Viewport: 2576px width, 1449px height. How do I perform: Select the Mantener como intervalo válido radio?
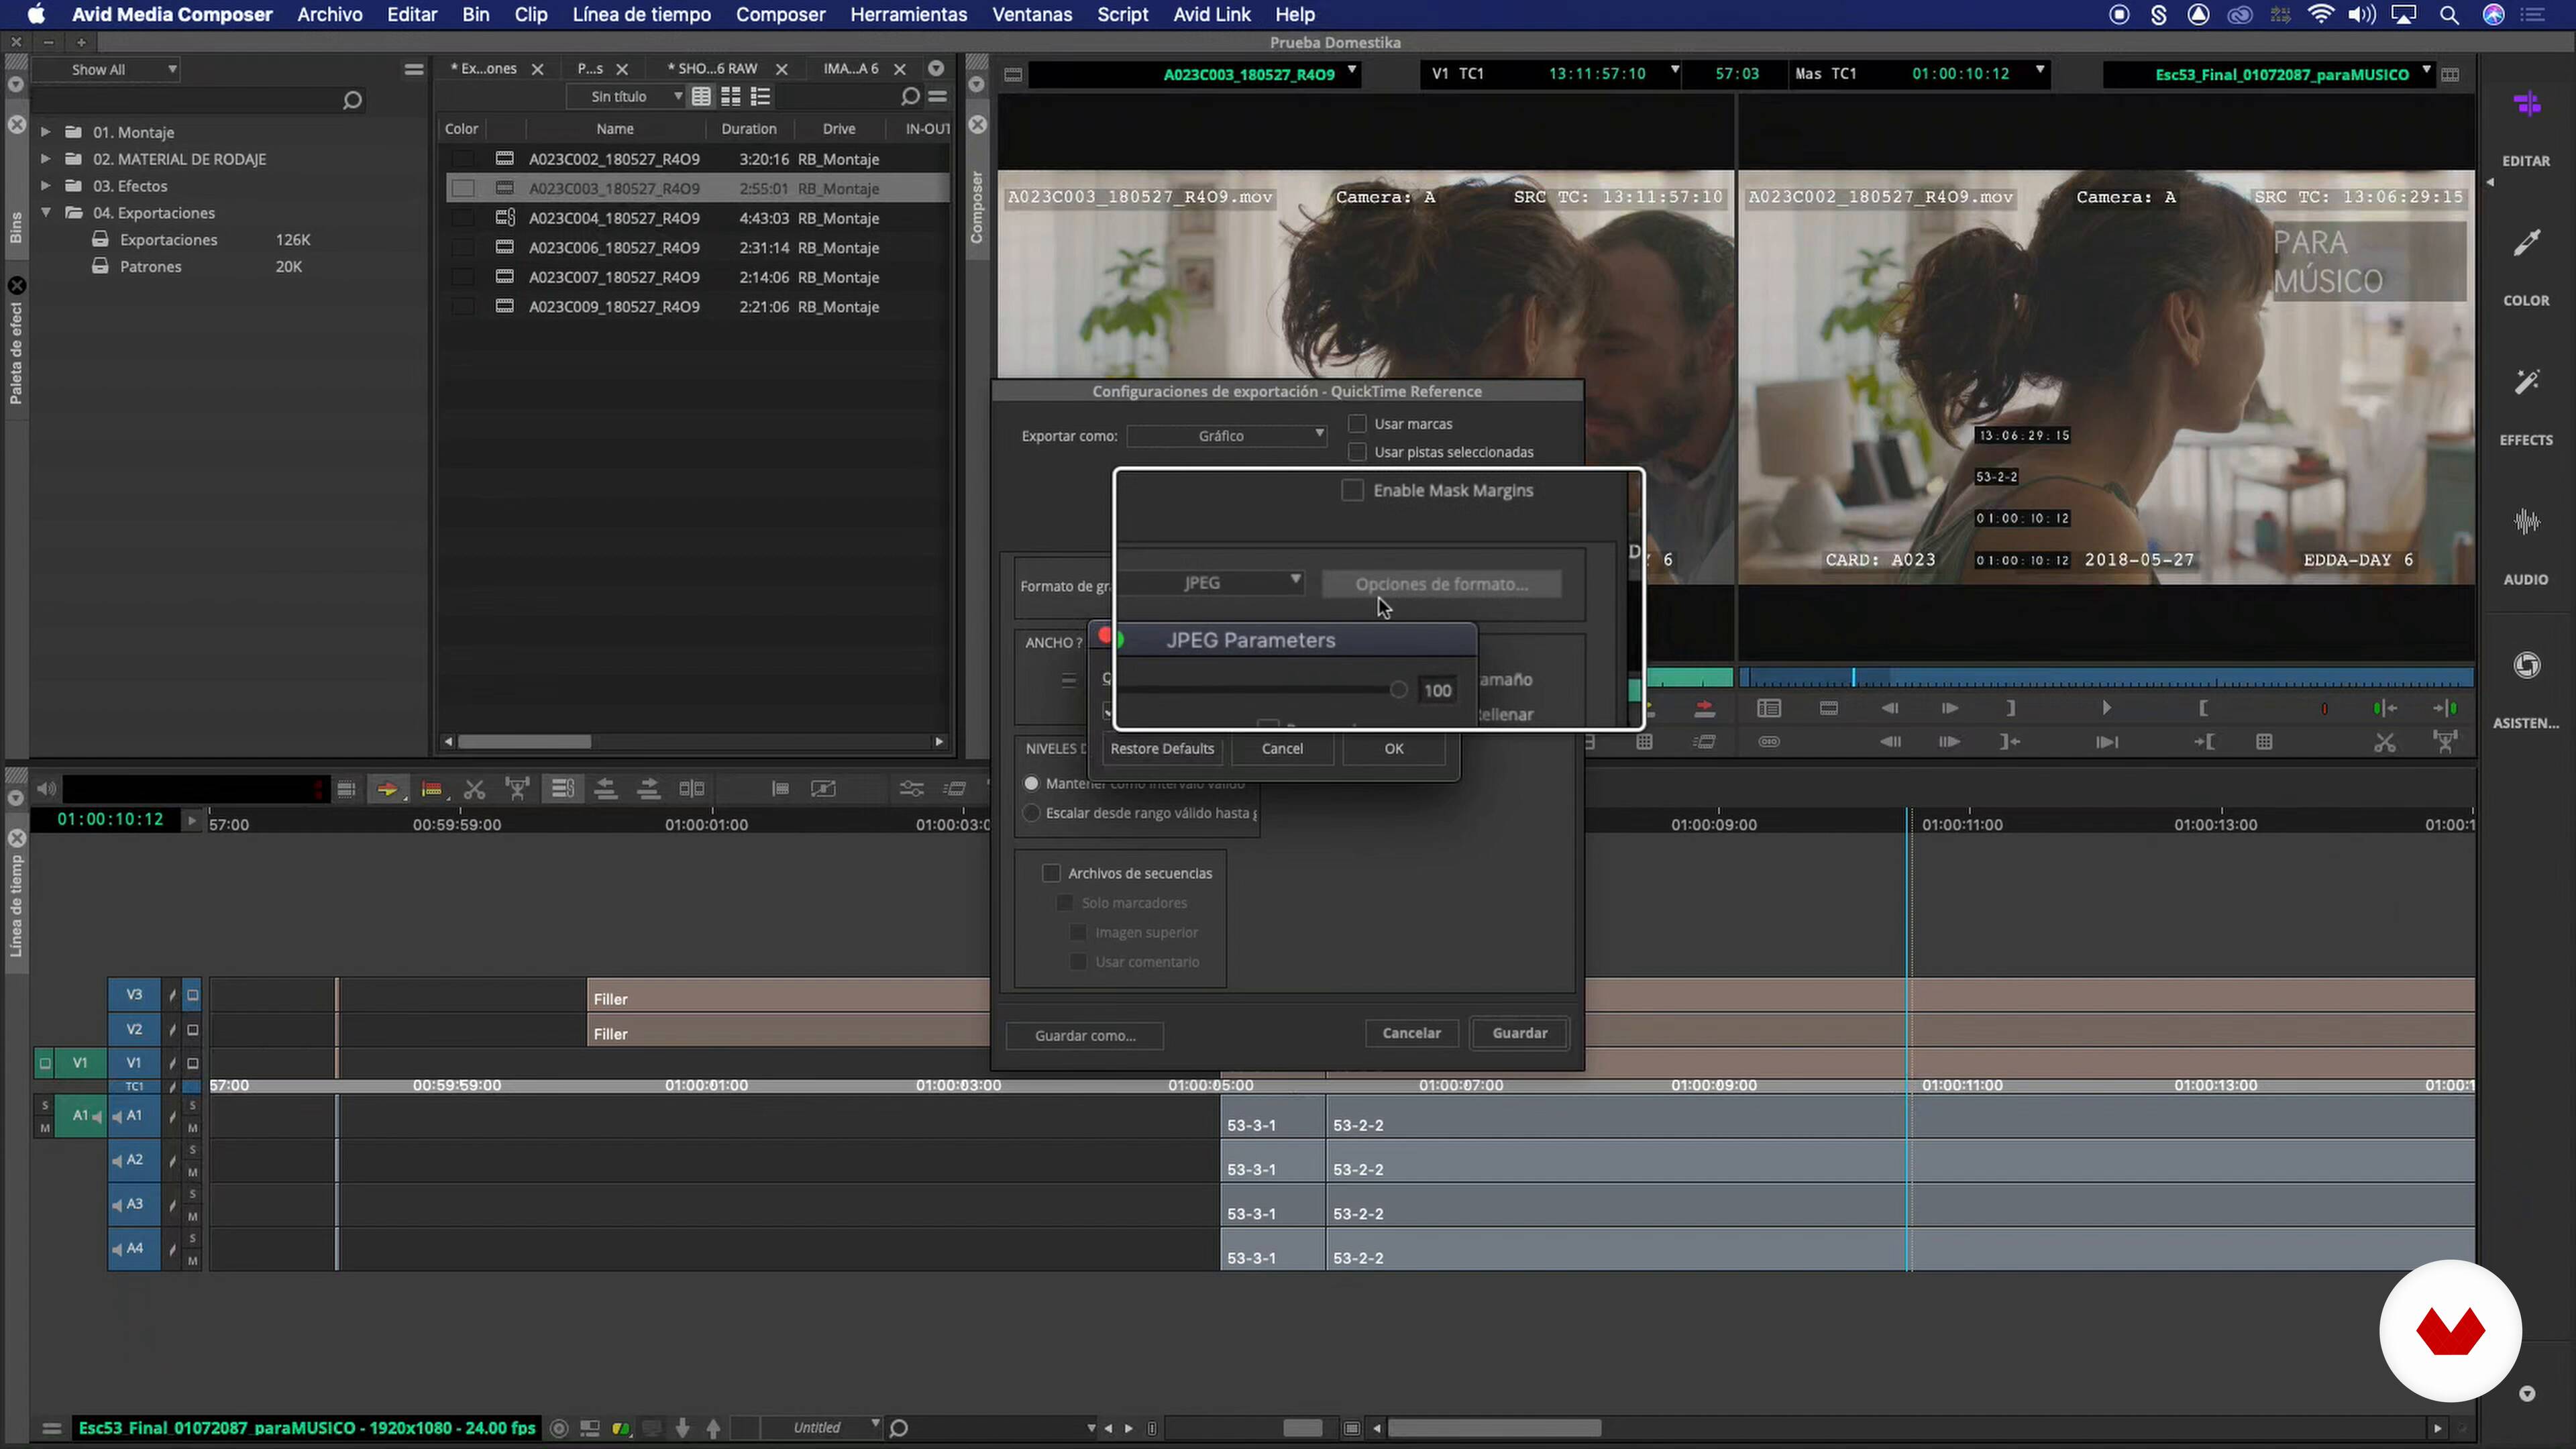coord(1031,783)
